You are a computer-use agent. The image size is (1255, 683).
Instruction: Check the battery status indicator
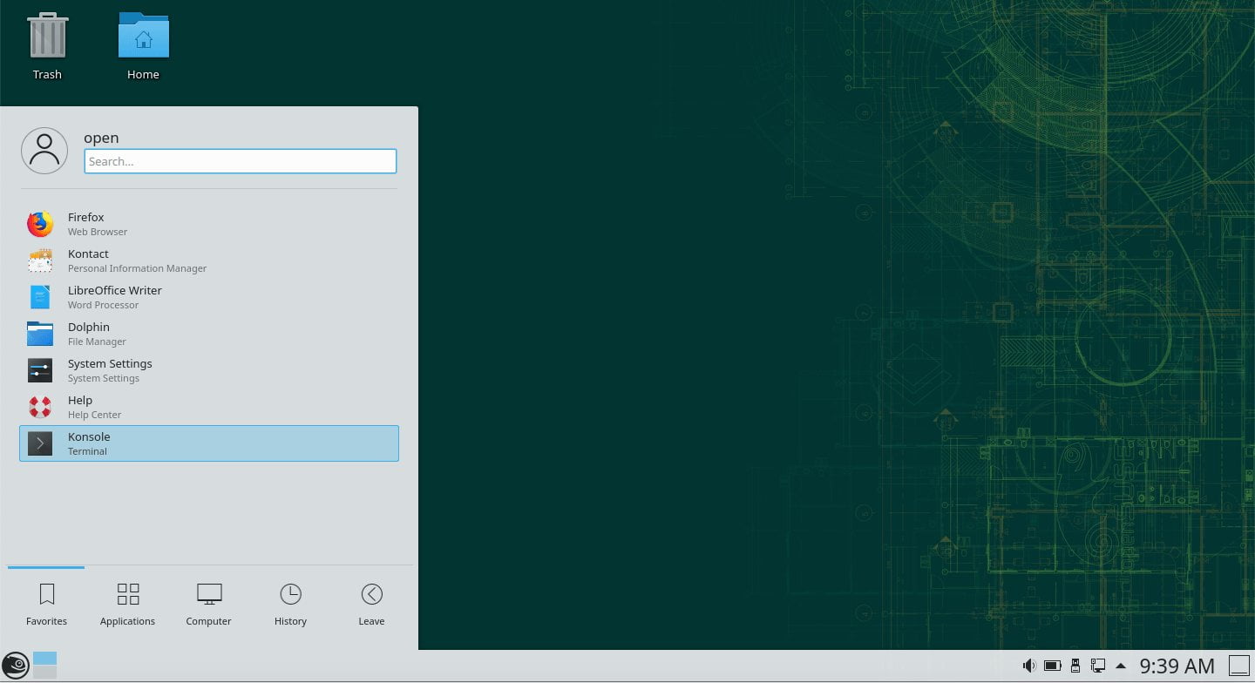pos(1052,665)
